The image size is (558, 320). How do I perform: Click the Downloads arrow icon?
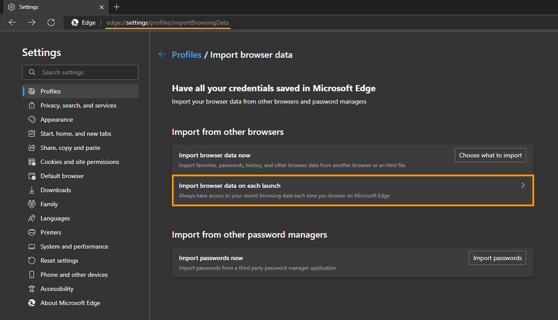[x=32, y=190]
